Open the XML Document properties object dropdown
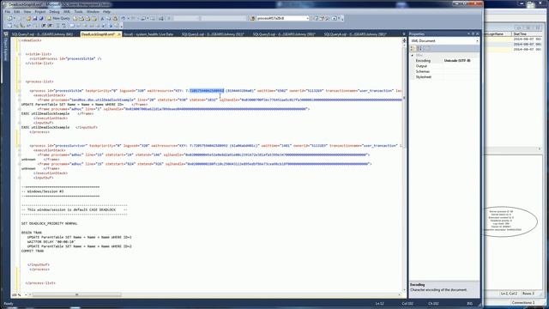 [x=477, y=41]
